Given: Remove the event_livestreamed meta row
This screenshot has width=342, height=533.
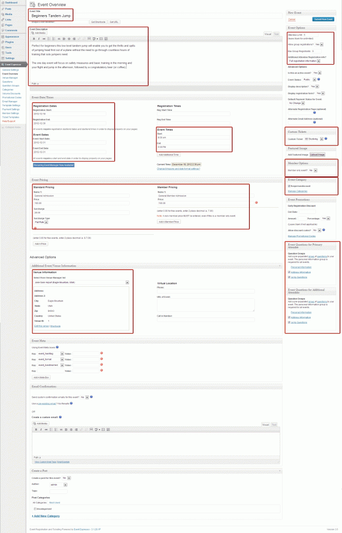Looking at the screenshot, I should click(x=102, y=365).
